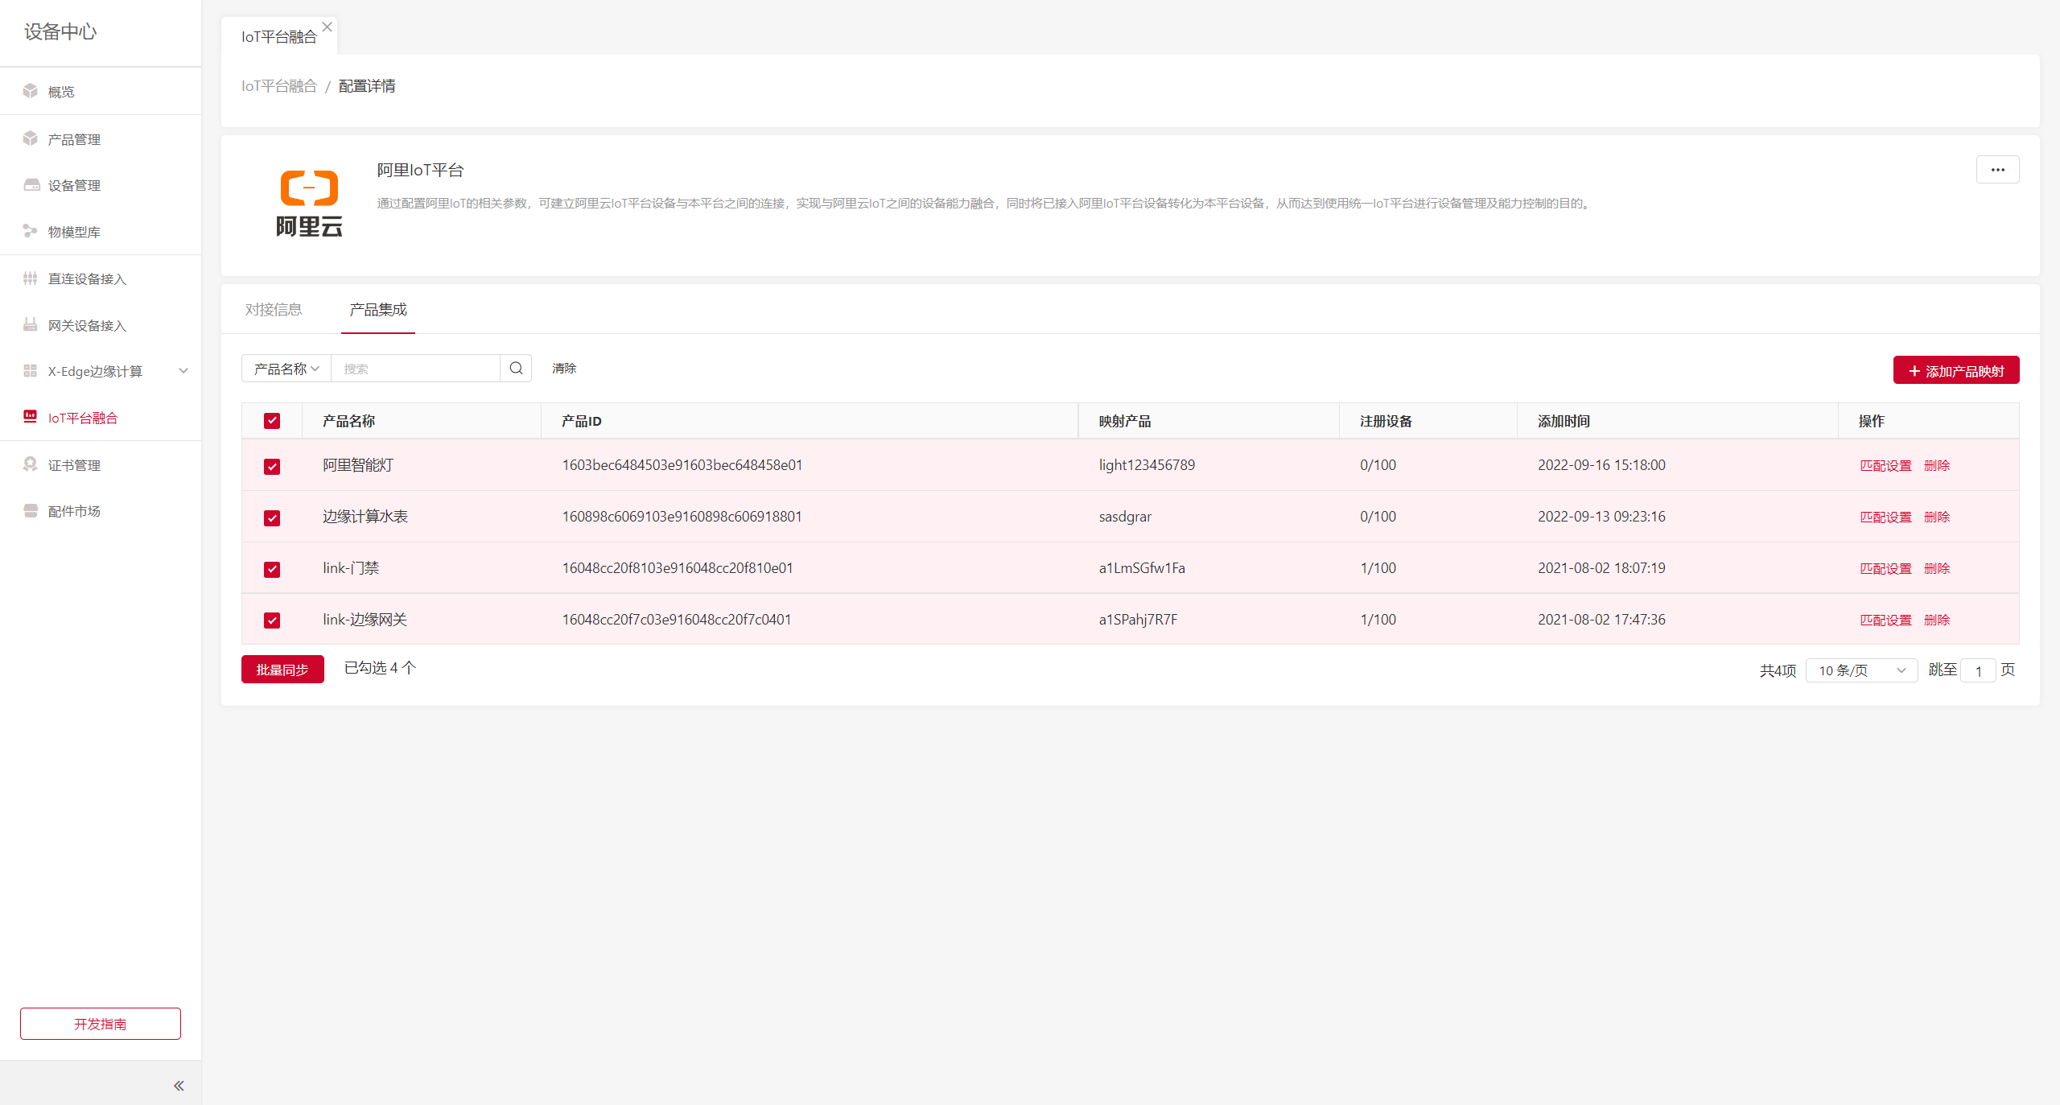
Task: Open 产品管理 in the sidebar
Action: [74, 139]
